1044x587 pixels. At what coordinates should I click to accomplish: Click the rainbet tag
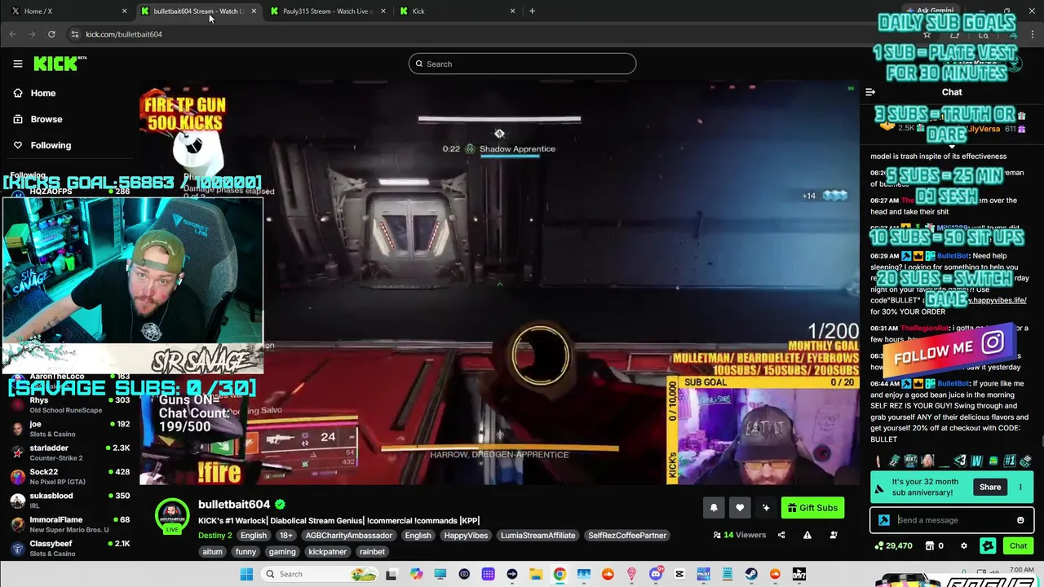click(372, 552)
